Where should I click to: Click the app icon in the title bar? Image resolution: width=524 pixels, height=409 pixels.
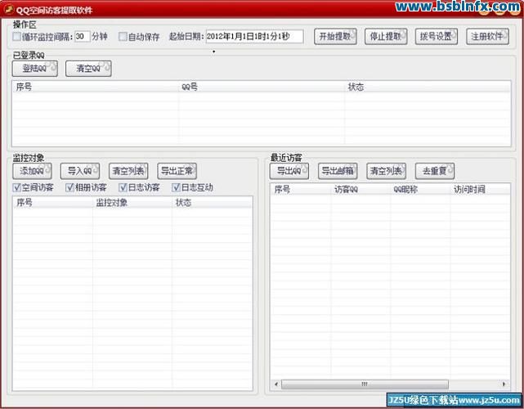pos(8,10)
